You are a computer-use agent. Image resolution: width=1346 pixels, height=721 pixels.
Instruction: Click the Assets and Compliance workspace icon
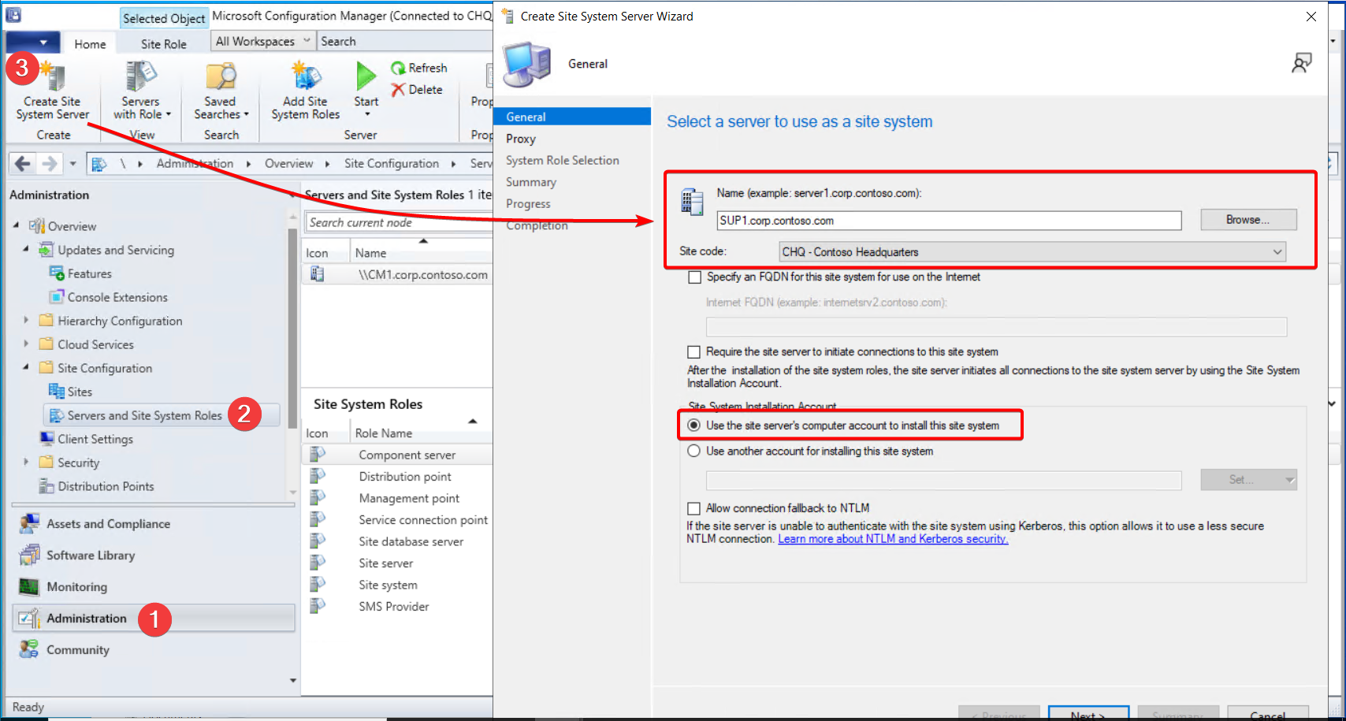coord(30,524)
